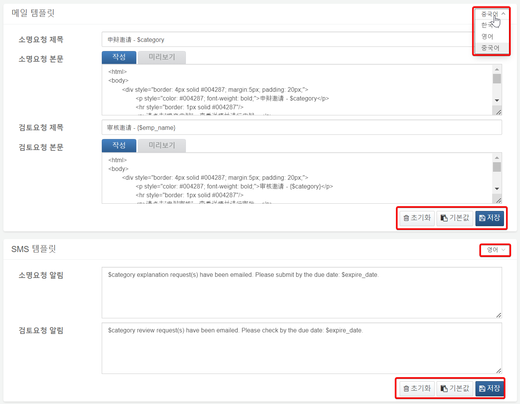Viewport: 520px width, 404px height.
Task: Click resize handle of 검토요청 본문 editor
Action: (x=499, y=200)
